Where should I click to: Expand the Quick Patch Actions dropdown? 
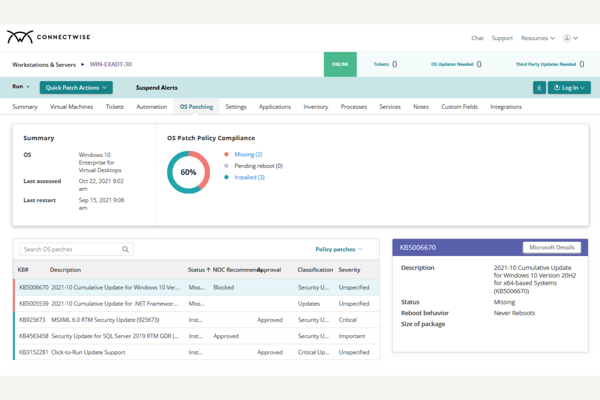click(76, 88)
